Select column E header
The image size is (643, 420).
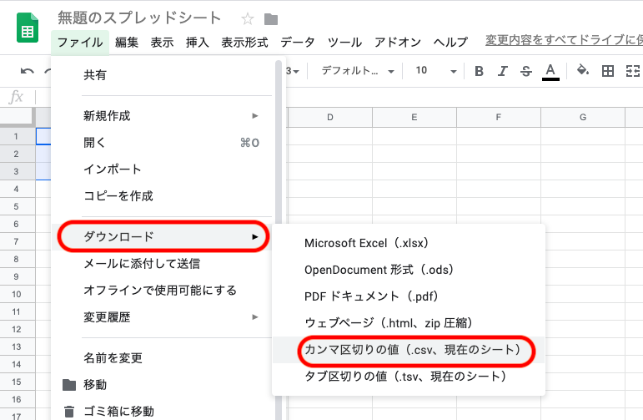(x=414, y=118)
